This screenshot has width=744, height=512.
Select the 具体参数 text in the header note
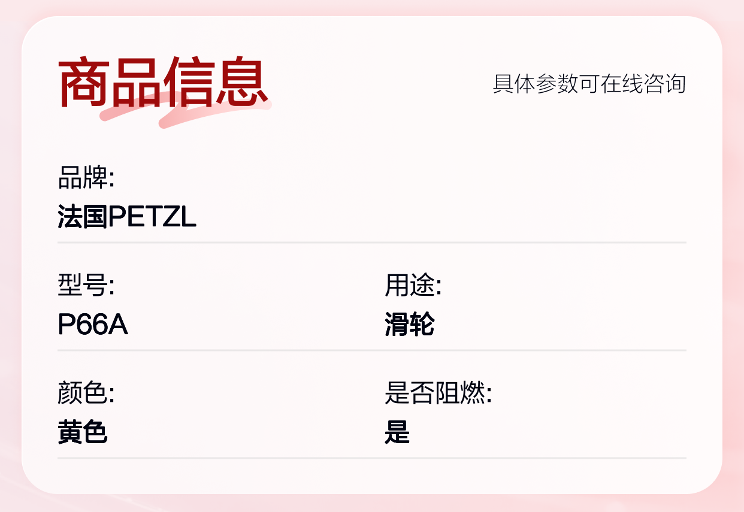tap(536, 84)
